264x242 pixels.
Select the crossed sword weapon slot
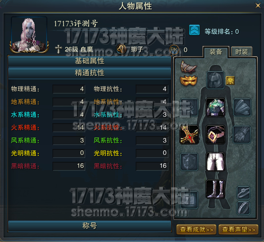click(189, 135)
